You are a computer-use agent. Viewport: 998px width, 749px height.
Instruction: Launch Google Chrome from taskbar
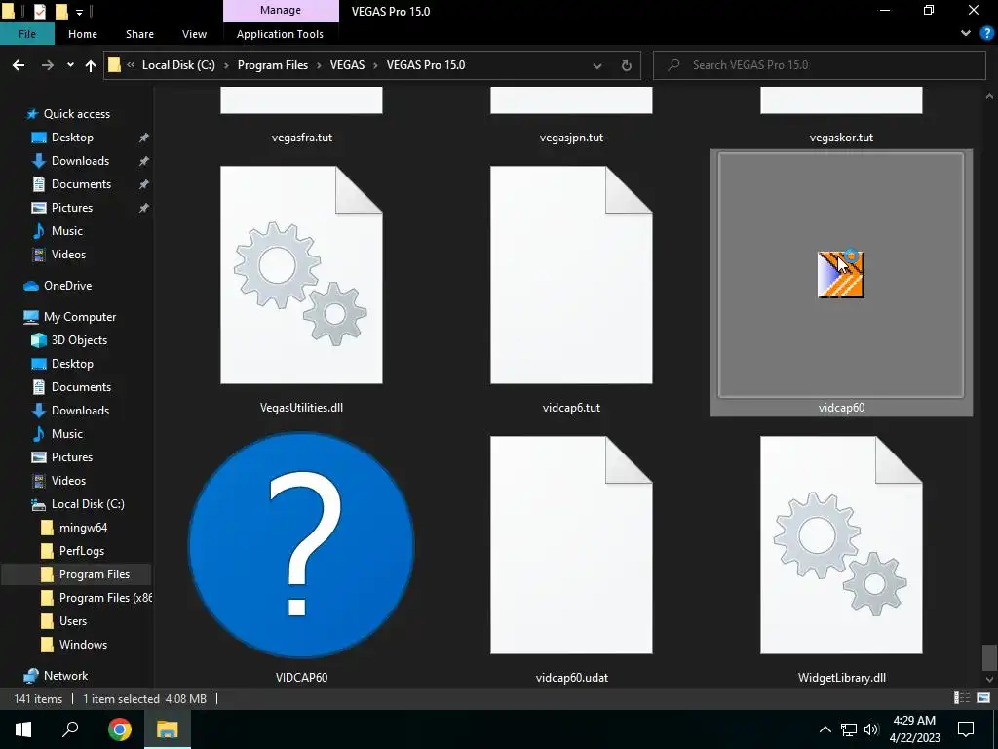(119, 729)
